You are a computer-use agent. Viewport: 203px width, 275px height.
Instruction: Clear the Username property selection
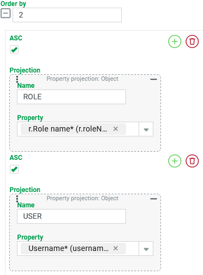116,248
